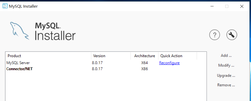Click the Quick Action column header
The image size is (251, 101).
tap(177, 56)
